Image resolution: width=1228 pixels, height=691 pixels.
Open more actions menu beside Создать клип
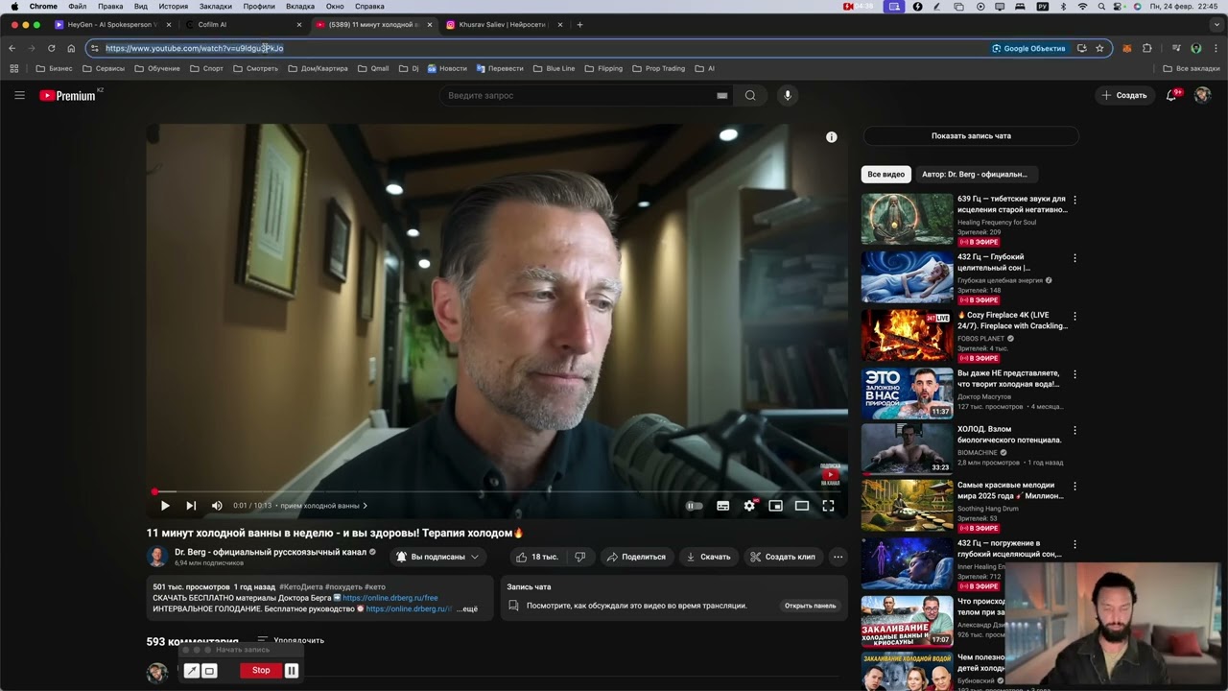pyautogui.click(x=838, y=557)
